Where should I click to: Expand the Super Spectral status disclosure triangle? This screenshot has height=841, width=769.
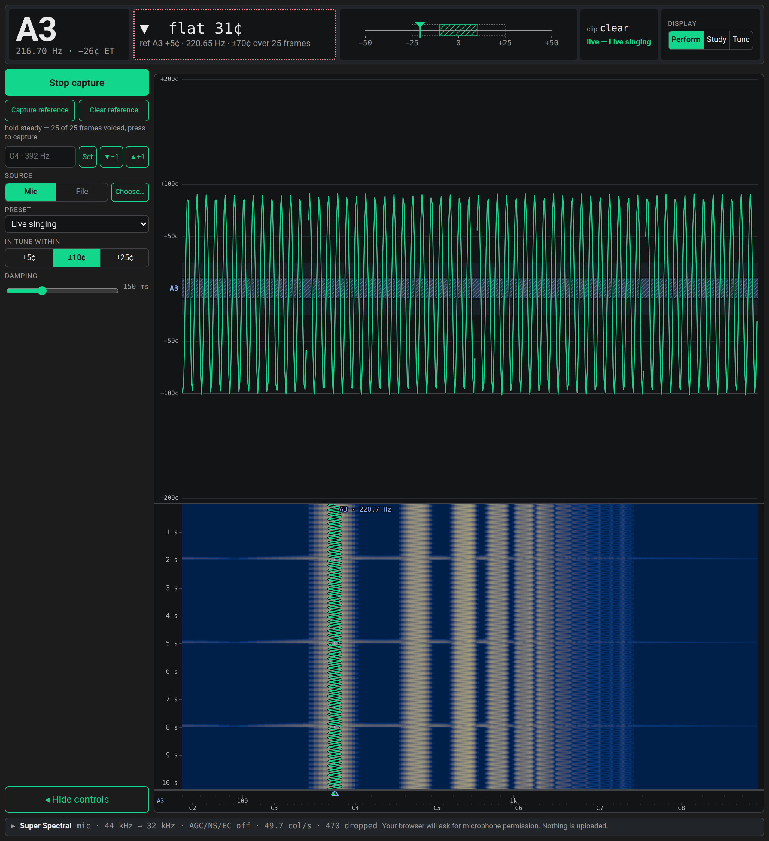point(13,826)
